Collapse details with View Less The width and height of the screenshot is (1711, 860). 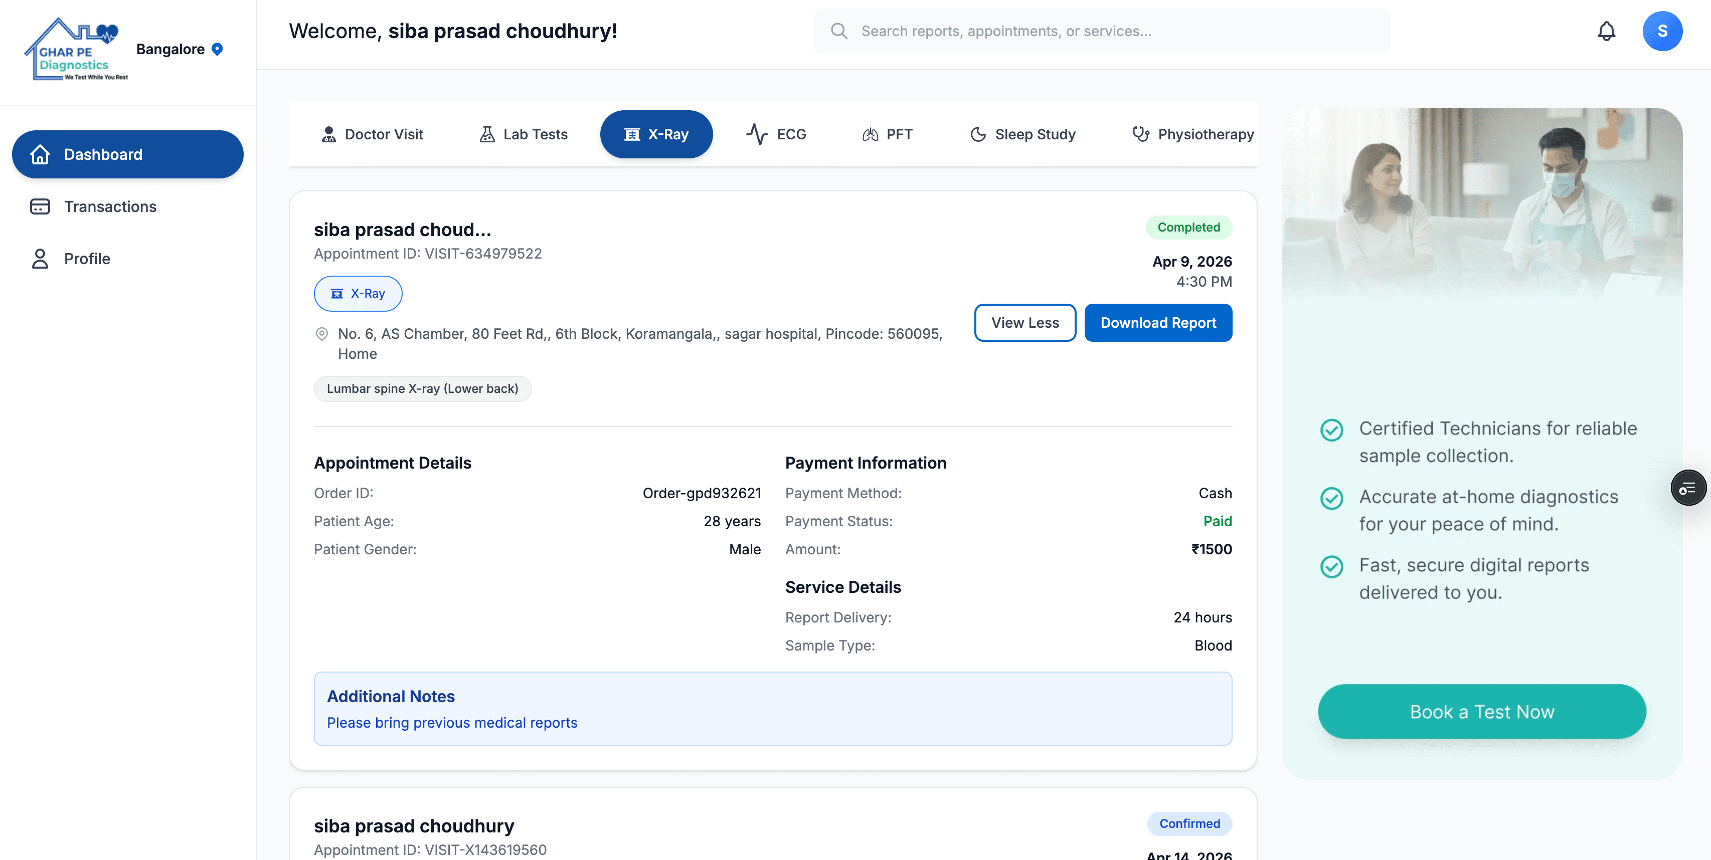[x=1025, y=323]
